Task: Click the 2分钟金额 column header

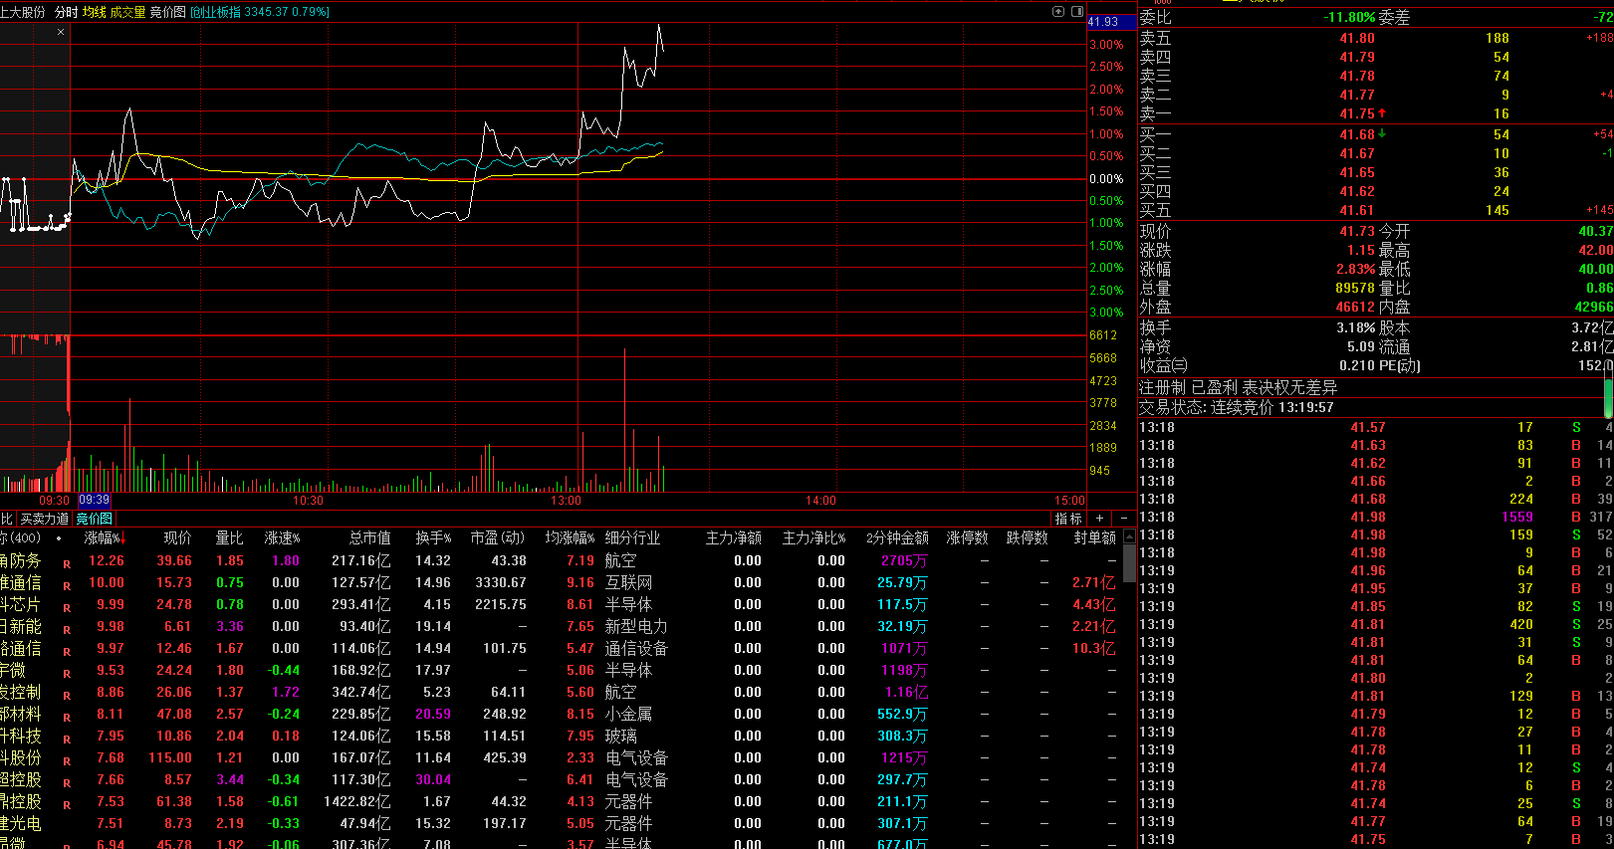Action: tap(897, 537)
